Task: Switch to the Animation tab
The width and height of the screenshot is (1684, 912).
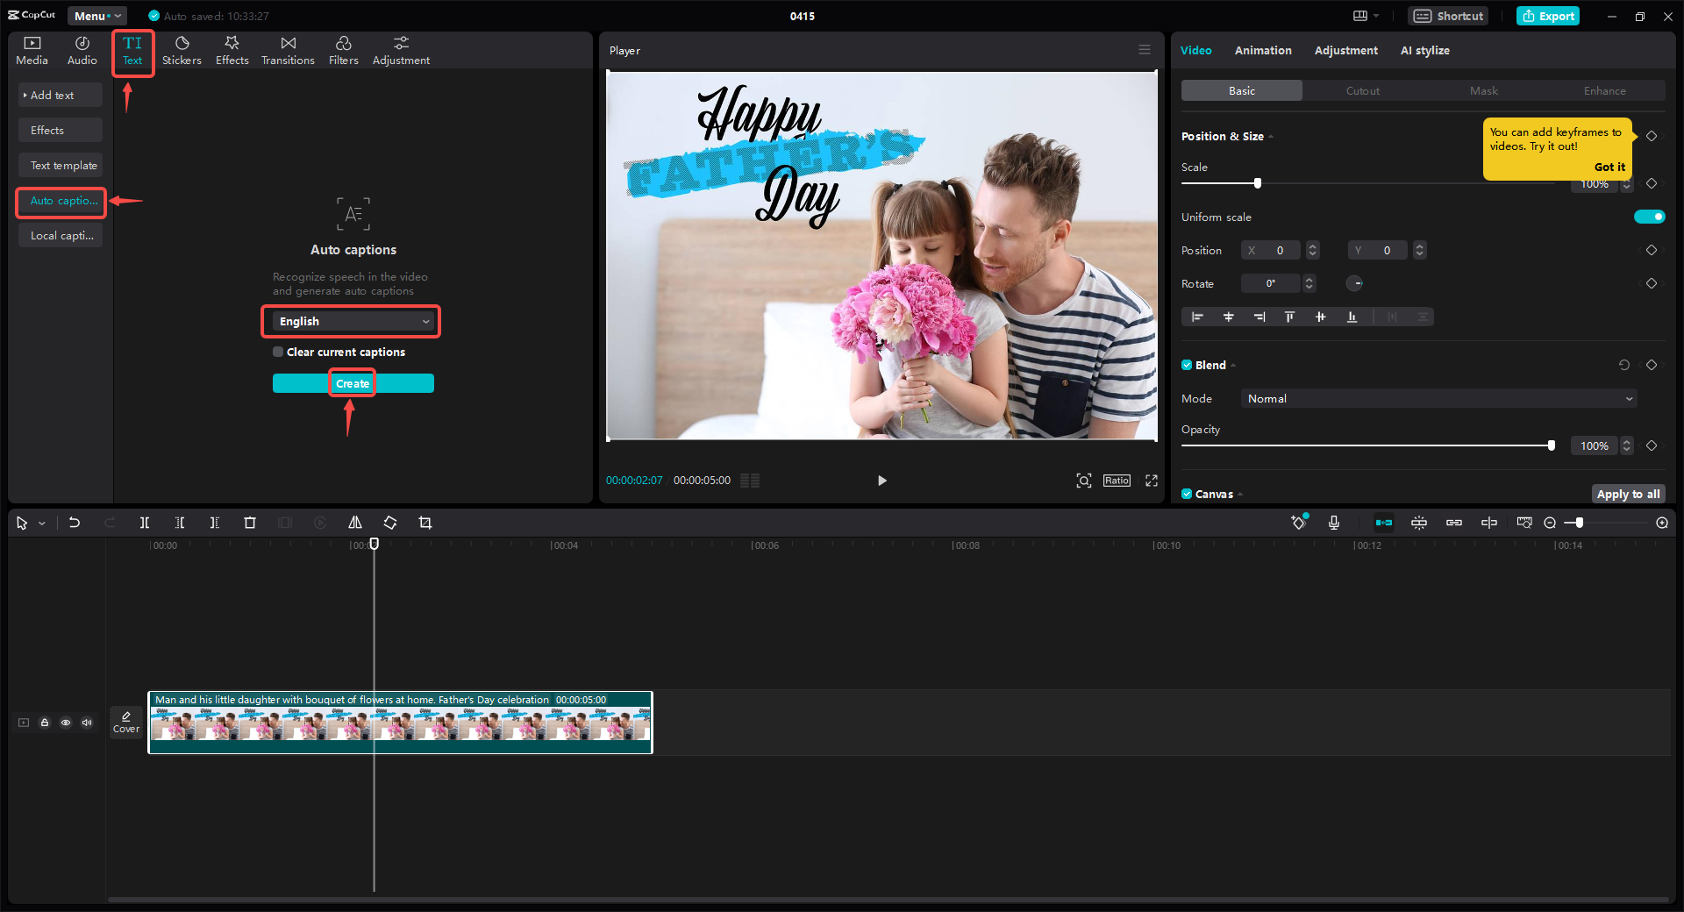Action: [1262, 50]
